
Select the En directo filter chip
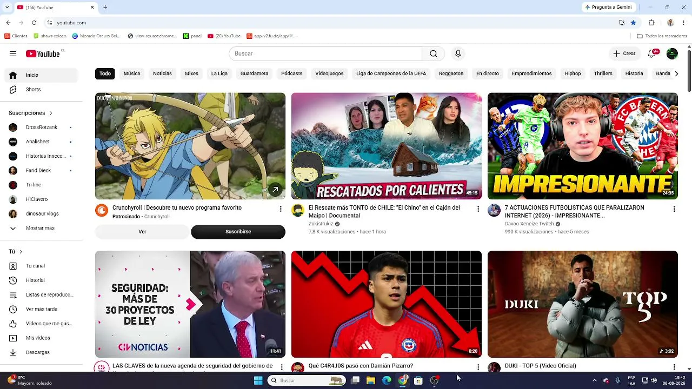tap(488, 73)
